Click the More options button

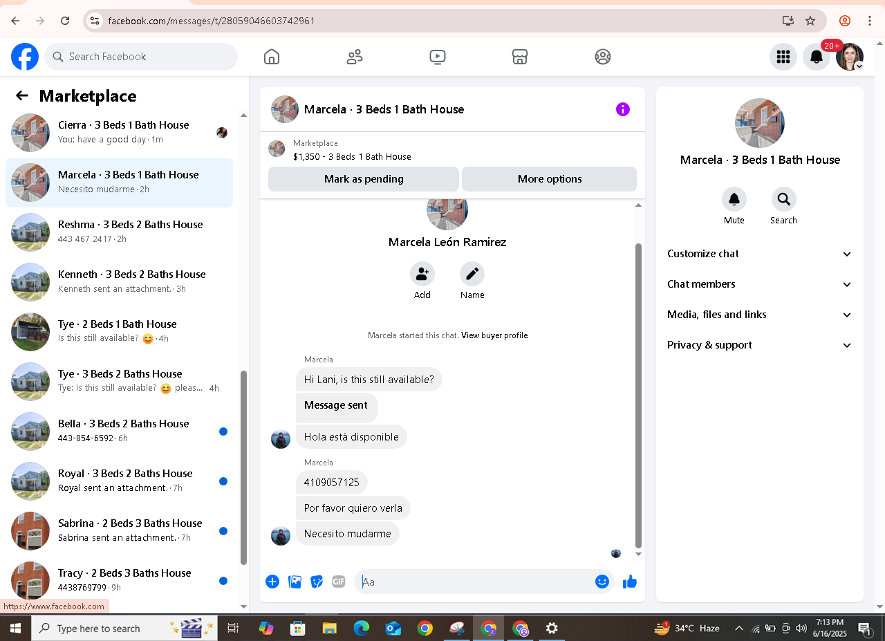tap(550, 179)
